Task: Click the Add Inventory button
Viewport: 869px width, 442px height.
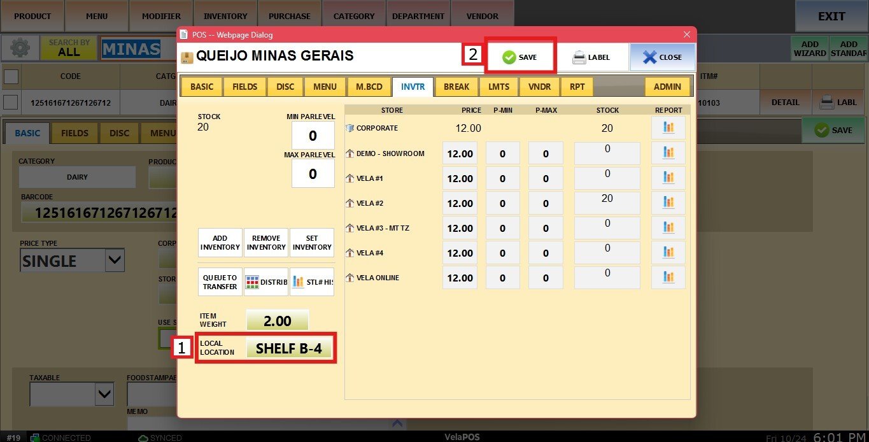Action: click(x=220, y=243)
